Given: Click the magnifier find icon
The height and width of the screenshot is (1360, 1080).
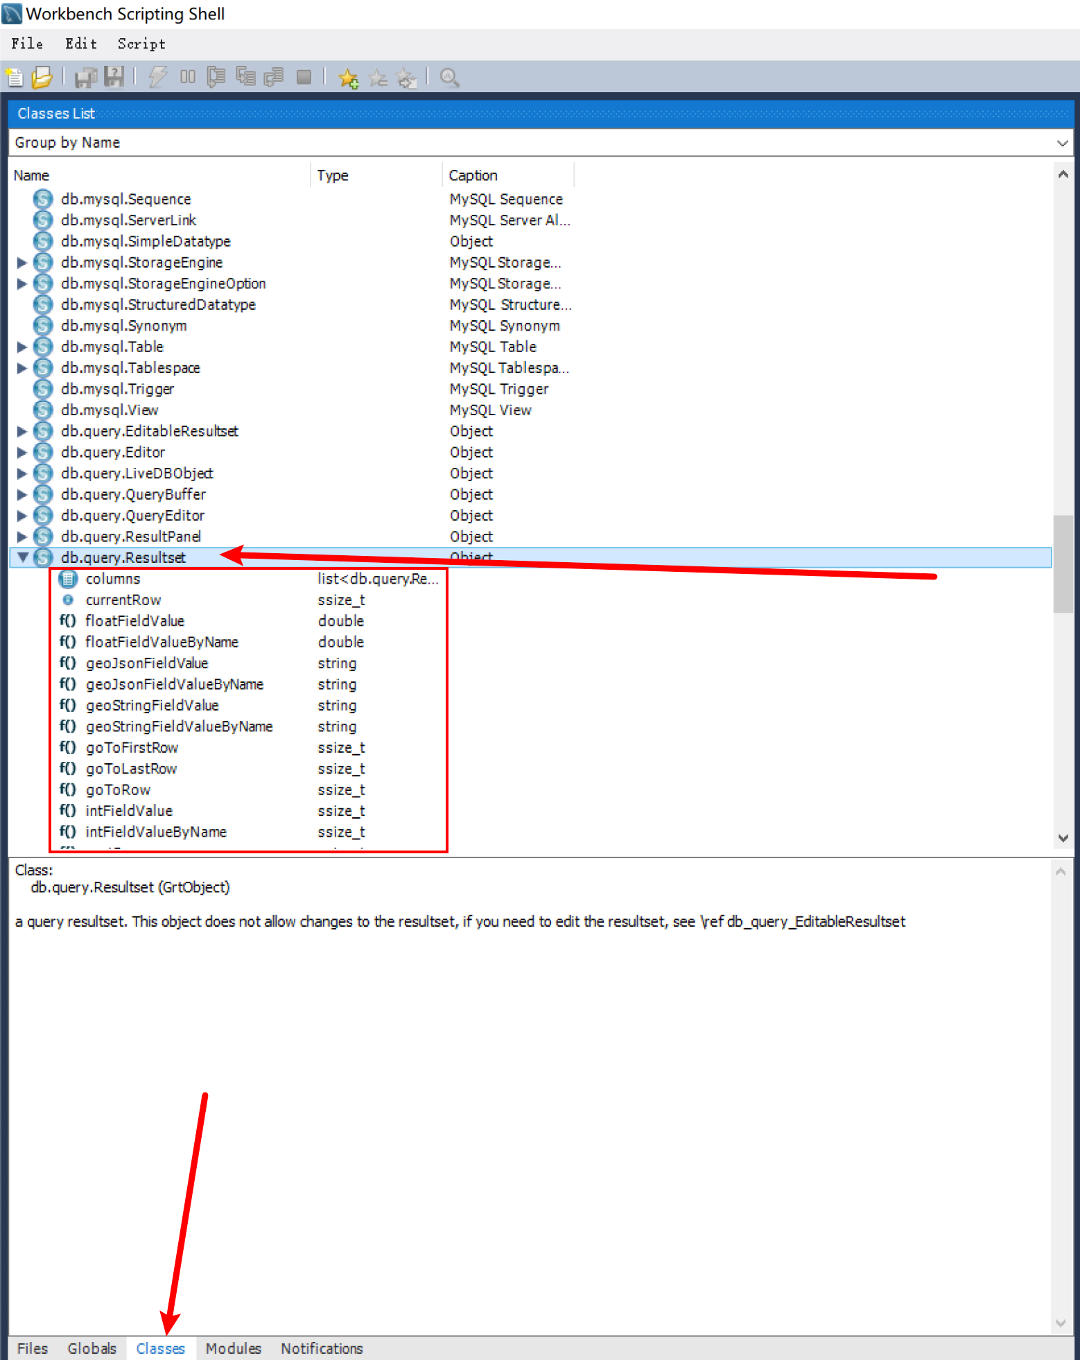Looking at the screenshot, I should pos(450,78).
